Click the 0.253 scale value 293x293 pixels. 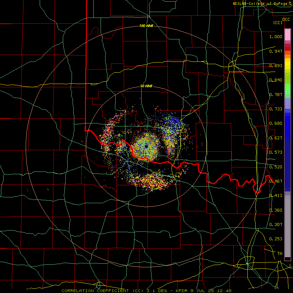(276, 239)
